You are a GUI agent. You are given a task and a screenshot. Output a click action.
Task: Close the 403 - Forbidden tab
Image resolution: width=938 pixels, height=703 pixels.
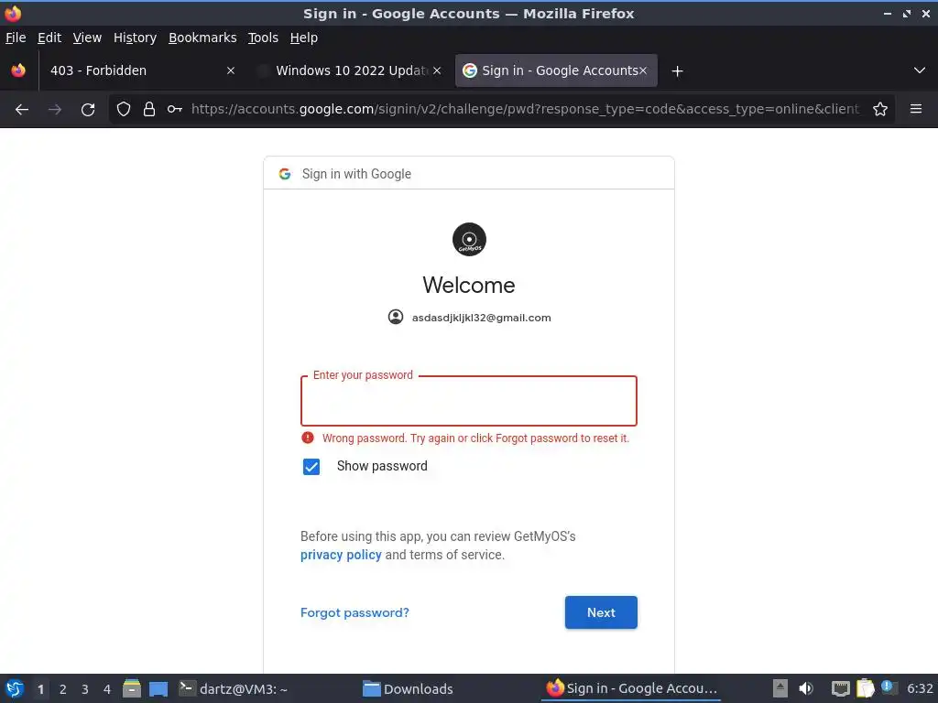pyautogui.click(x=231, y=70)
